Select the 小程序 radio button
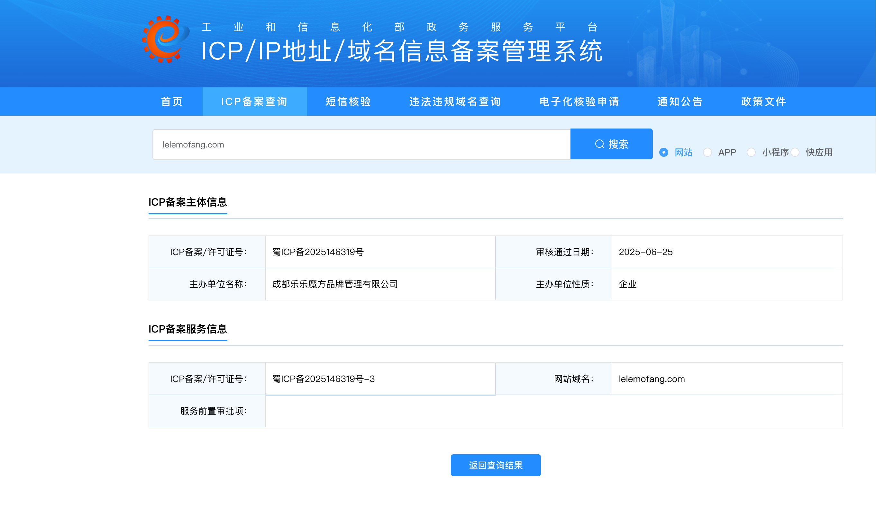This screenshot has height=507, width=876. coord(751,152)
